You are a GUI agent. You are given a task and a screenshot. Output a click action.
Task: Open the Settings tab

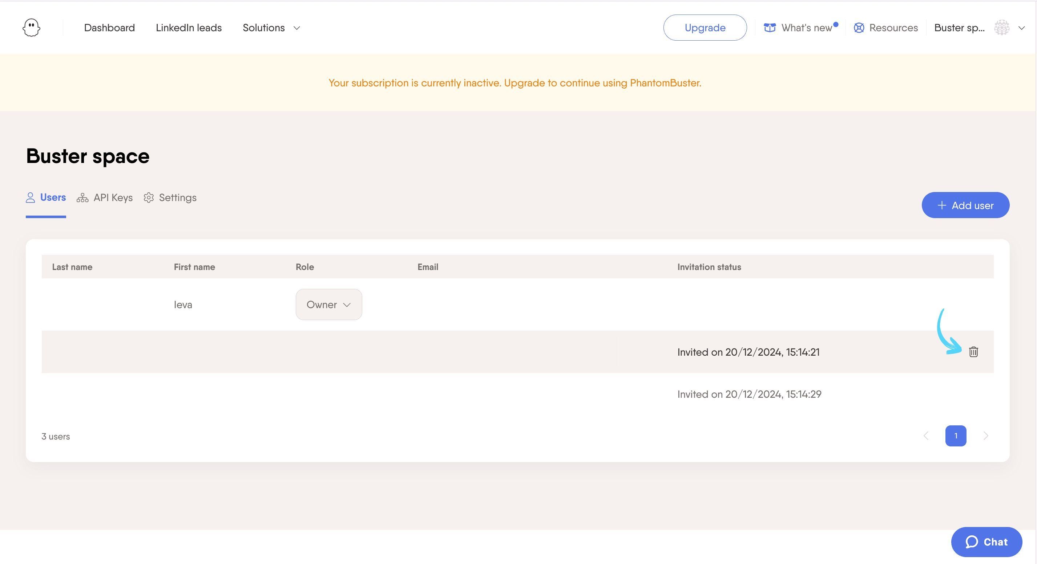(170, 198)
